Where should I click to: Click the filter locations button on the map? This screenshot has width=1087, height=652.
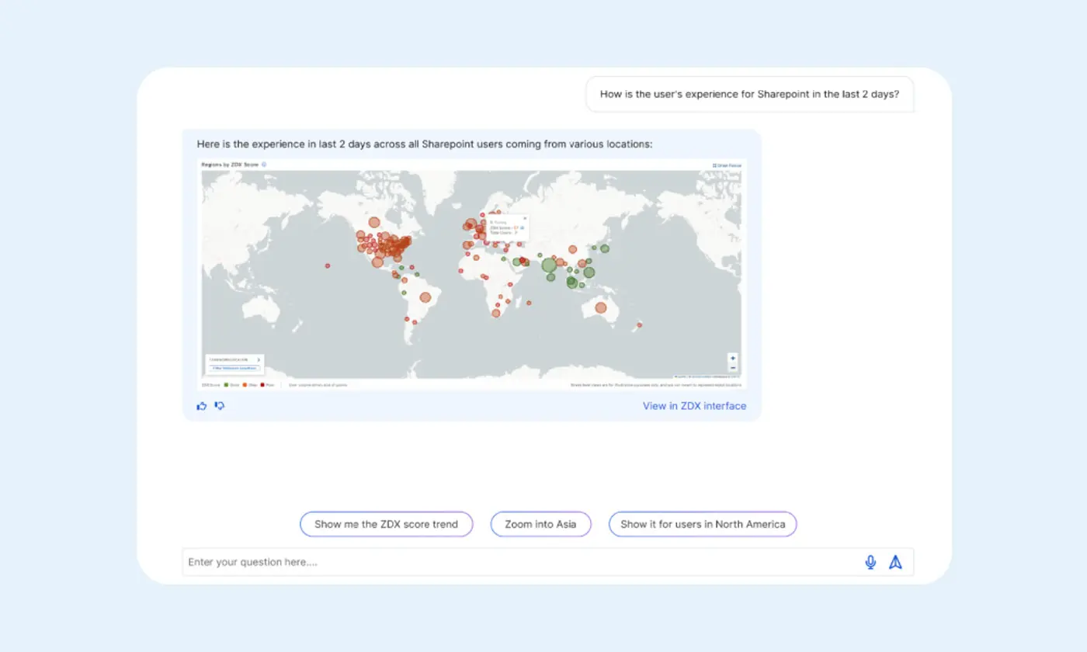click(x=234, y=368)
